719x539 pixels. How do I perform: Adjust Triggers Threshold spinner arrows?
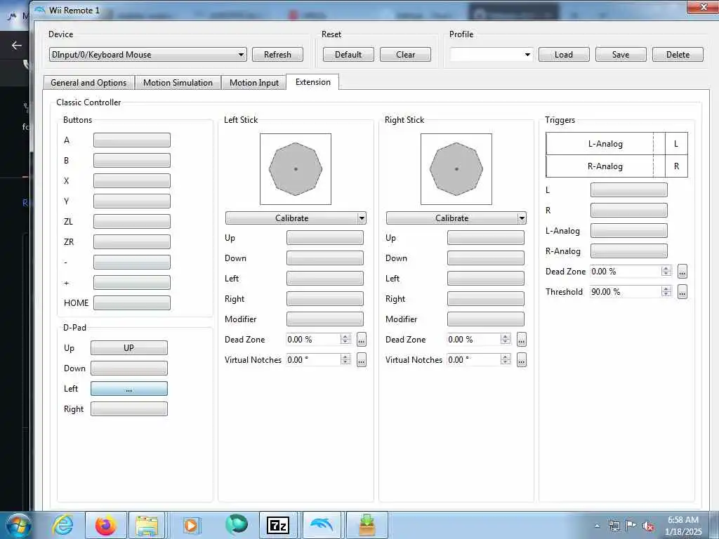point(666,291)
